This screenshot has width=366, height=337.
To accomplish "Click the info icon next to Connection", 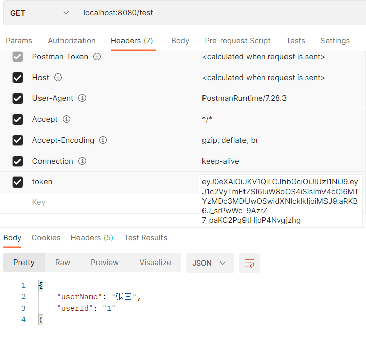I will pos(82,161).
